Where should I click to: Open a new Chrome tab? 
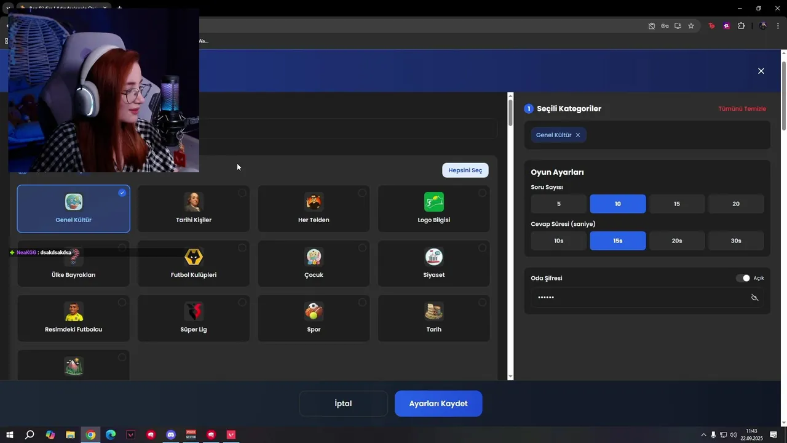coord(119,8)
